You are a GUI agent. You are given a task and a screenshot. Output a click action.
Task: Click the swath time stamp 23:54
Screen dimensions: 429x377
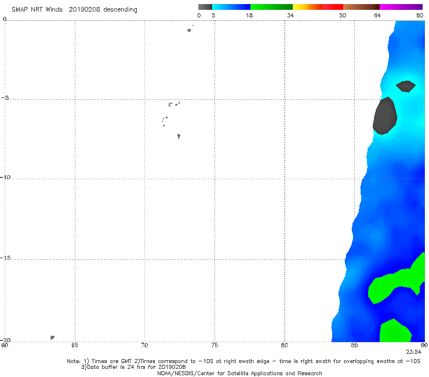[x=414, y=352]
